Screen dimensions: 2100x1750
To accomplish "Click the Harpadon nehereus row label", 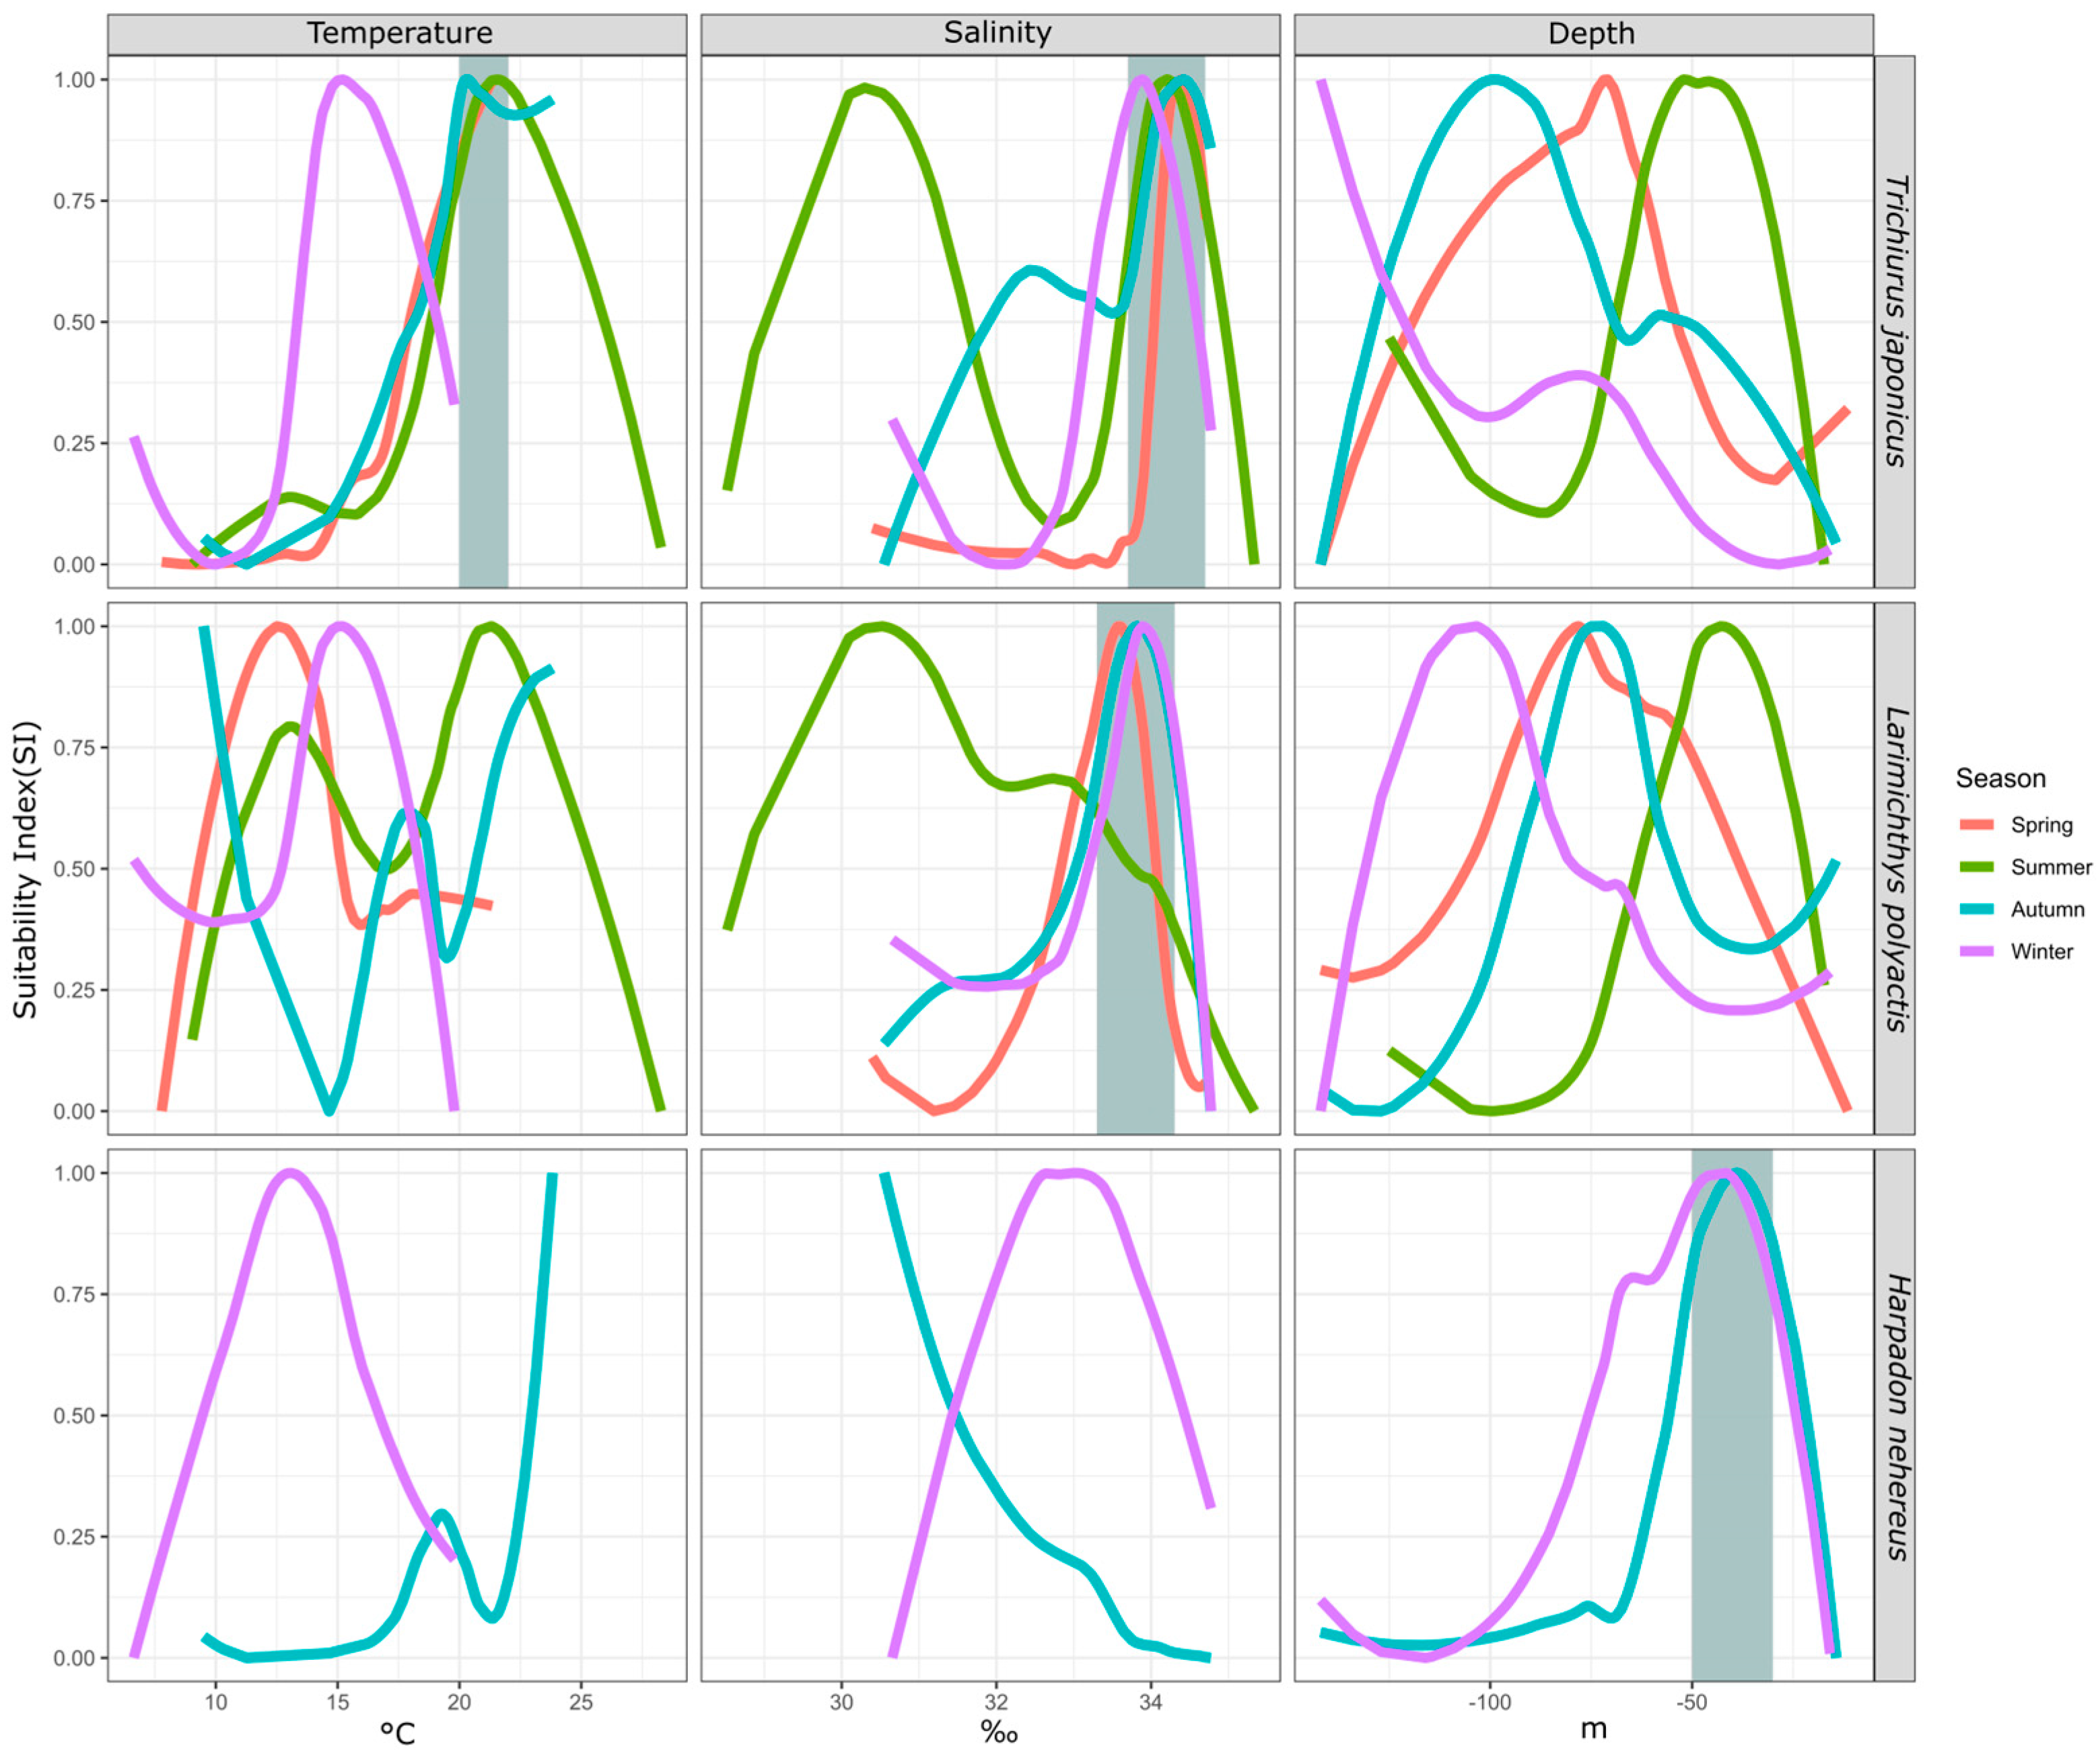I will tap(1895, 1416).
